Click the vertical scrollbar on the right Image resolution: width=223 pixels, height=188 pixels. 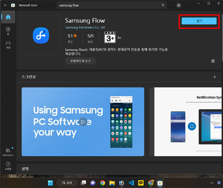click(222, 38)
